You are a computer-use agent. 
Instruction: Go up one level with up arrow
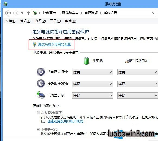(x=29, y=13)
